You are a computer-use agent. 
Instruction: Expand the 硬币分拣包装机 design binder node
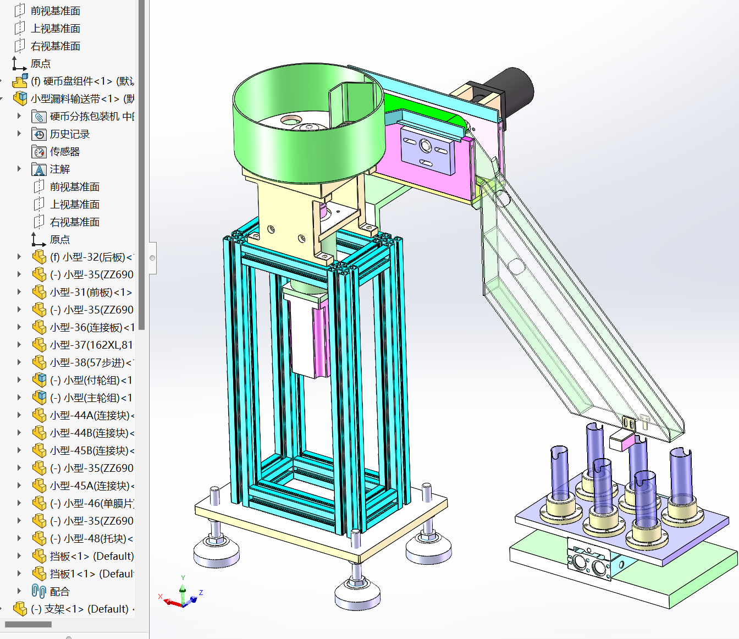click(19, 116)
